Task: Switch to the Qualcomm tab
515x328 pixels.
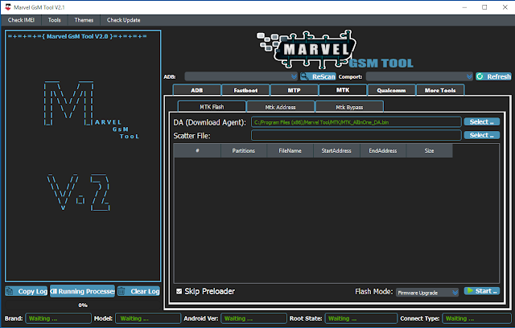Action: coord(391,90)
